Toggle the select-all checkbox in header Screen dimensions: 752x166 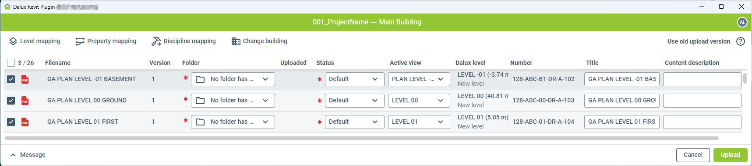click(11, 63)
